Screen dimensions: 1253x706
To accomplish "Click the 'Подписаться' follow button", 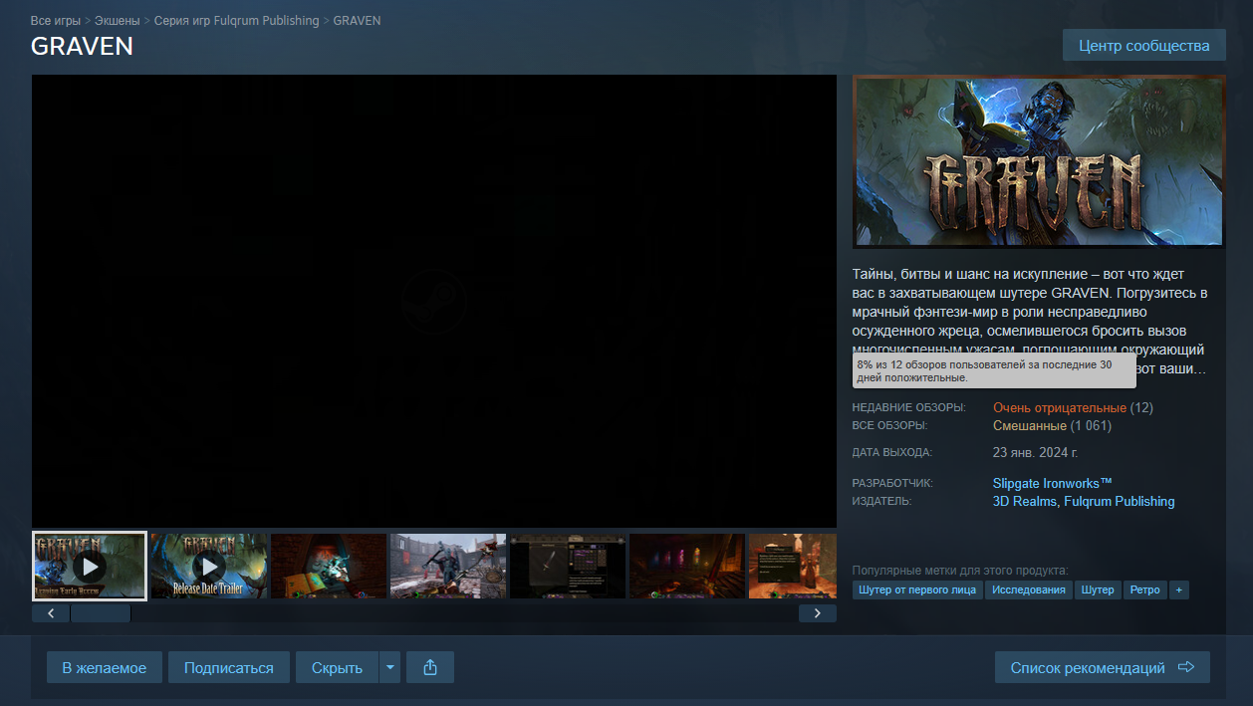I will 229,667.
